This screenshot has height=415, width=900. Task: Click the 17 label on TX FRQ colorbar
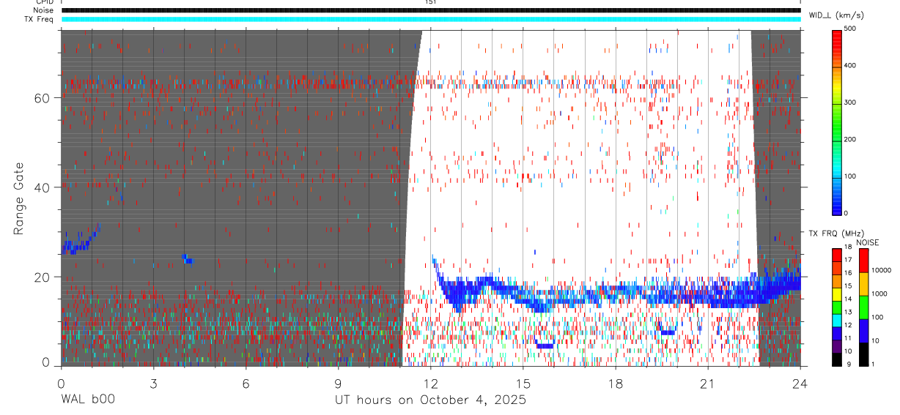(x=849, y=260)
